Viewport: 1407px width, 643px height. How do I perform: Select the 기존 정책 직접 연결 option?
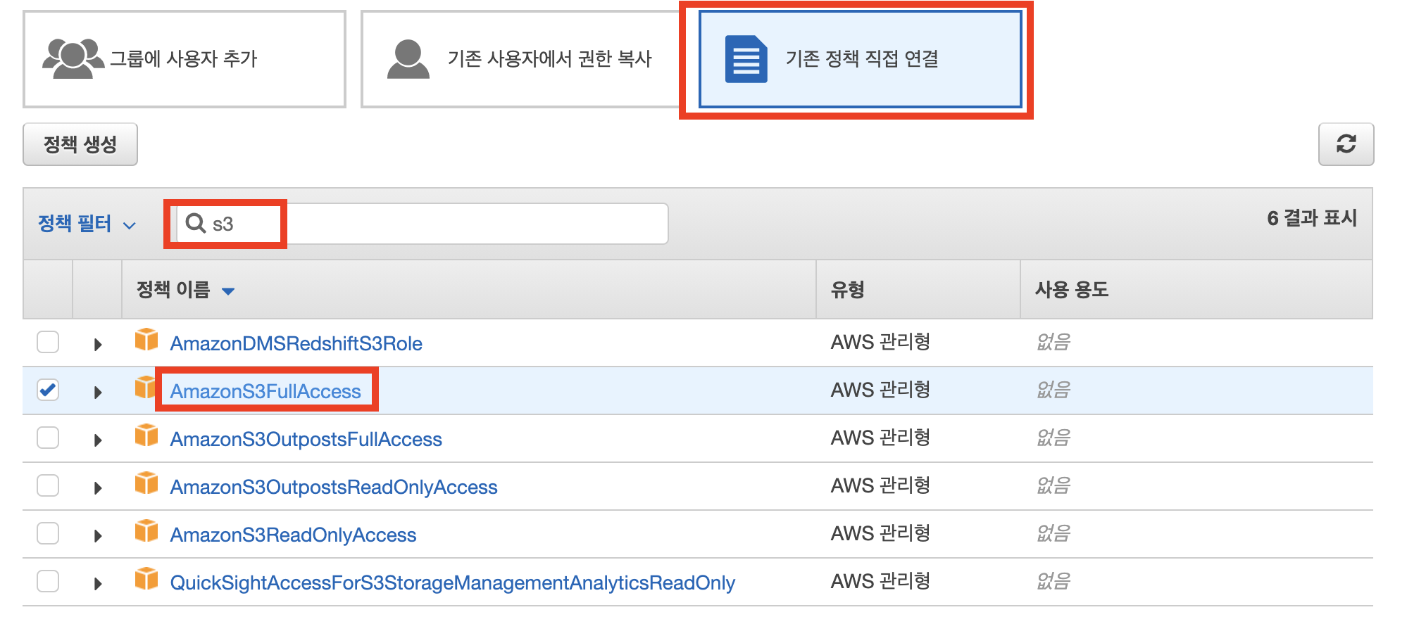tap(860, 59)
